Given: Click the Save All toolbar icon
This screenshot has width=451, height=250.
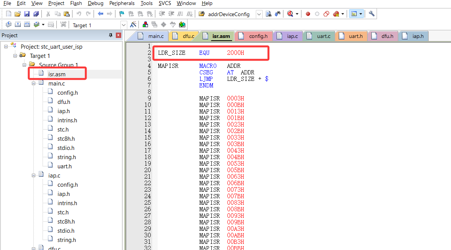Looking at the screenshot, I should click(x=36, y=13).
